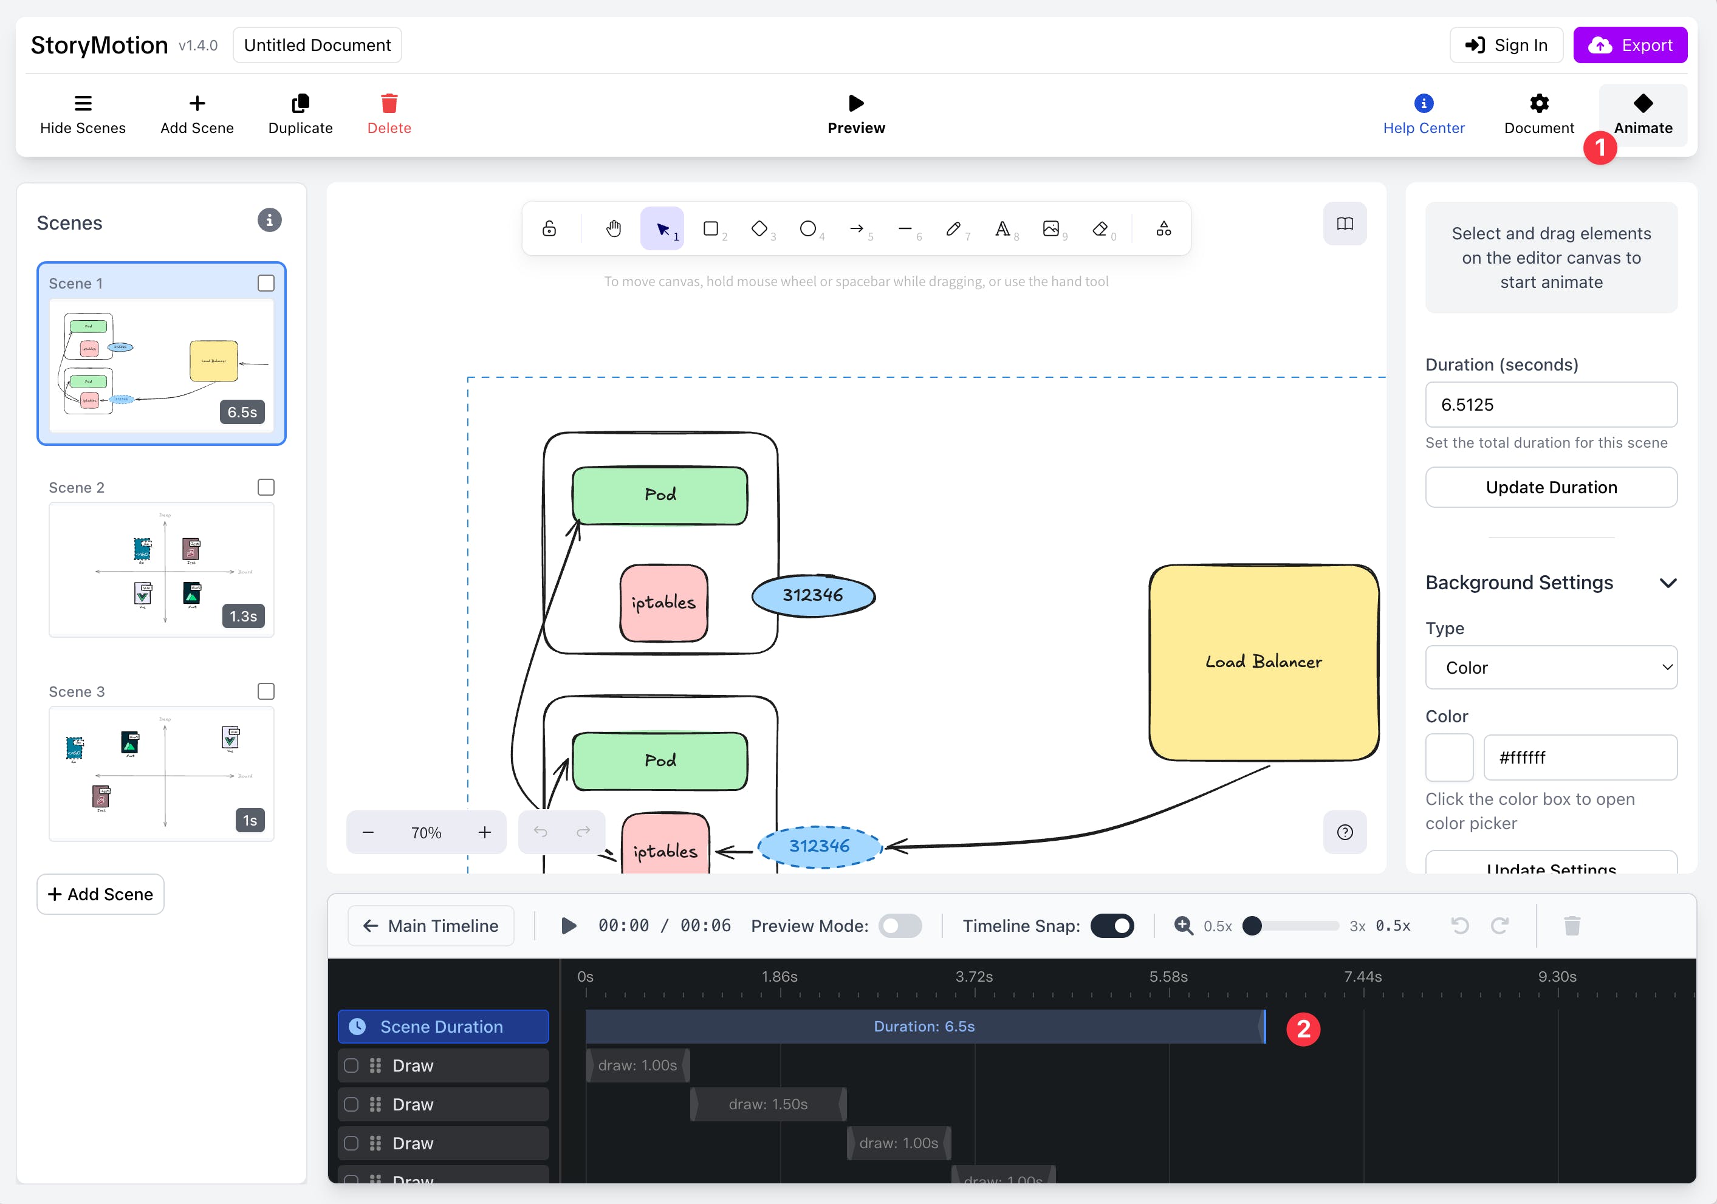The height and width of the screenshot is (1204, 1717).
Task: Select the eraser tool
Action: click(1099, 228)
